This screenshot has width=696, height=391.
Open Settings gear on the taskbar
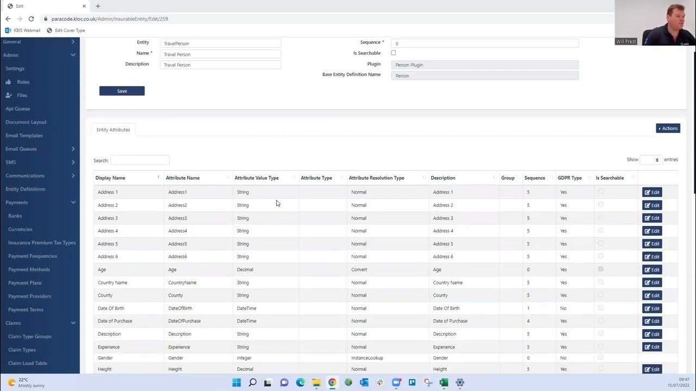click(x=460, y=382)
